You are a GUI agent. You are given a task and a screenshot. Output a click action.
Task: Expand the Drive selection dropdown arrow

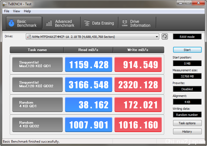tap(157, 37)
